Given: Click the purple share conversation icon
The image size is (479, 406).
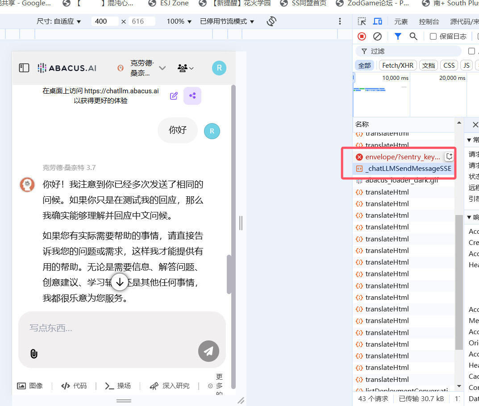Looking at the screenshot, I should pos(192,96).
